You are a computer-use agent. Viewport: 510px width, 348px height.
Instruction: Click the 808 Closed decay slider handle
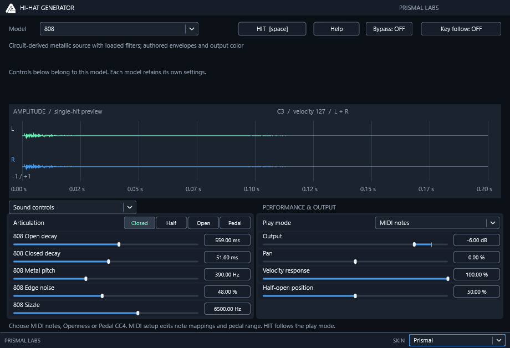pyautogui.click(x=108, y=262)
